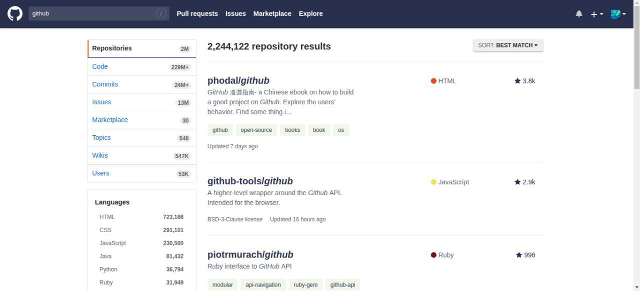Open the user avatar menu
Screen dimensions: 640x291
(x=618, y=14)
